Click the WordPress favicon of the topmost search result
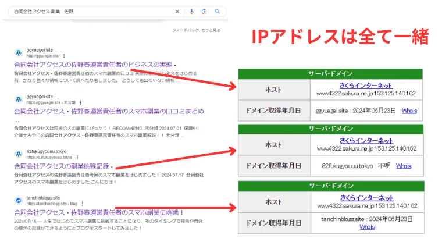This screenshot has width=442, height=249. (19, 54)
